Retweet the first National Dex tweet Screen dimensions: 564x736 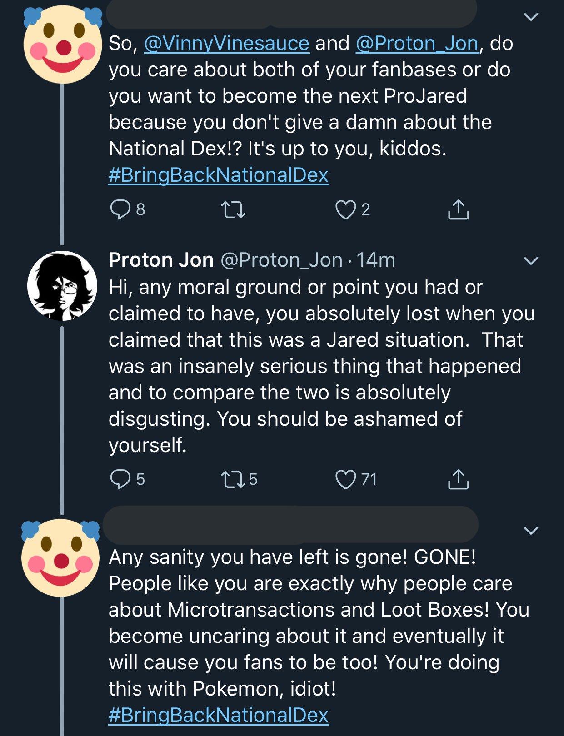(x=233, y=209)
